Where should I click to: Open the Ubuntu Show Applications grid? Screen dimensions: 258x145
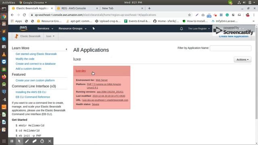[4, 141]
